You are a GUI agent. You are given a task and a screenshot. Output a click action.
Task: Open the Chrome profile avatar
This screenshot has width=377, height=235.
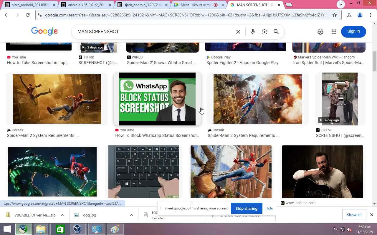click(360, 15)
